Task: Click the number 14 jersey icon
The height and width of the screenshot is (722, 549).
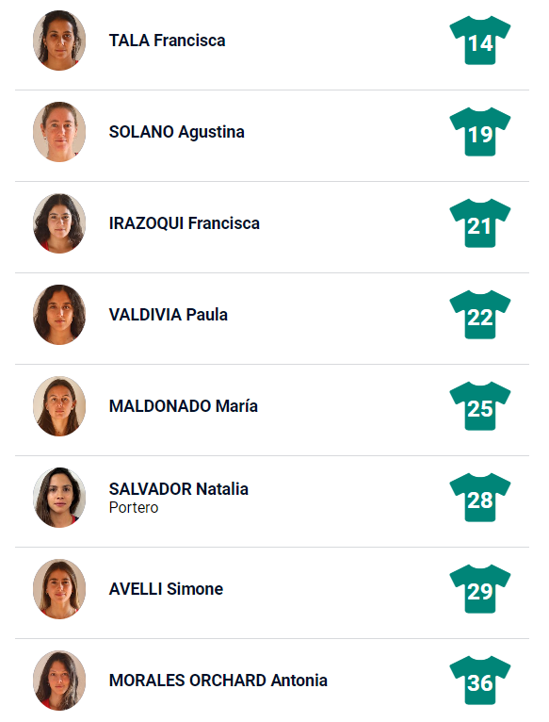Action: click(480, 41)
